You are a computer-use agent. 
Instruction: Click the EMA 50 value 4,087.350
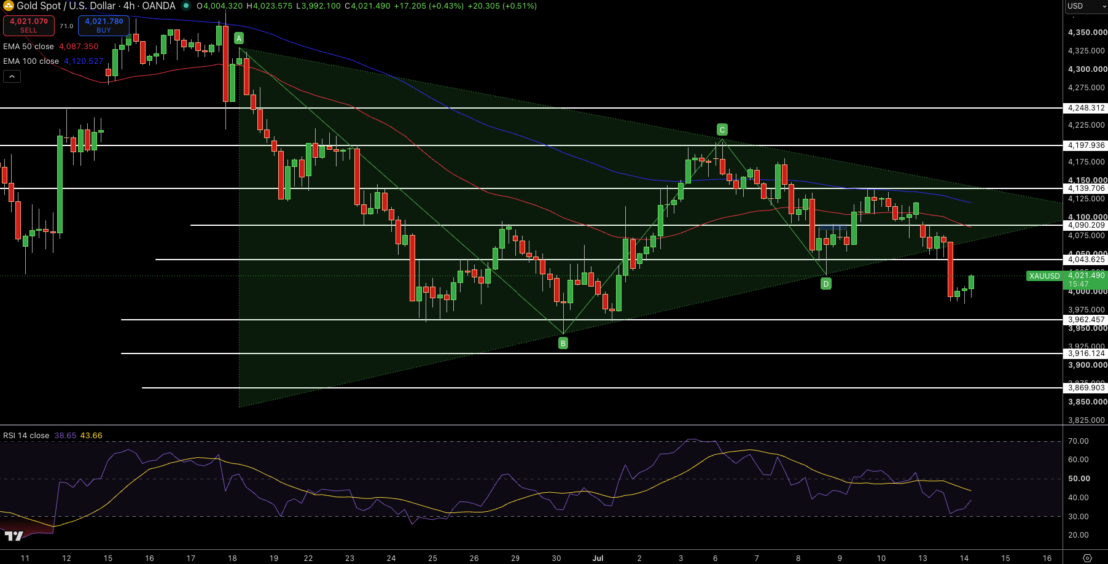point(79,47)
